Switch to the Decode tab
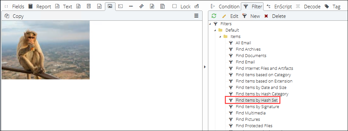The height and width of the screenshot is (131, 348). pos(308,6)
